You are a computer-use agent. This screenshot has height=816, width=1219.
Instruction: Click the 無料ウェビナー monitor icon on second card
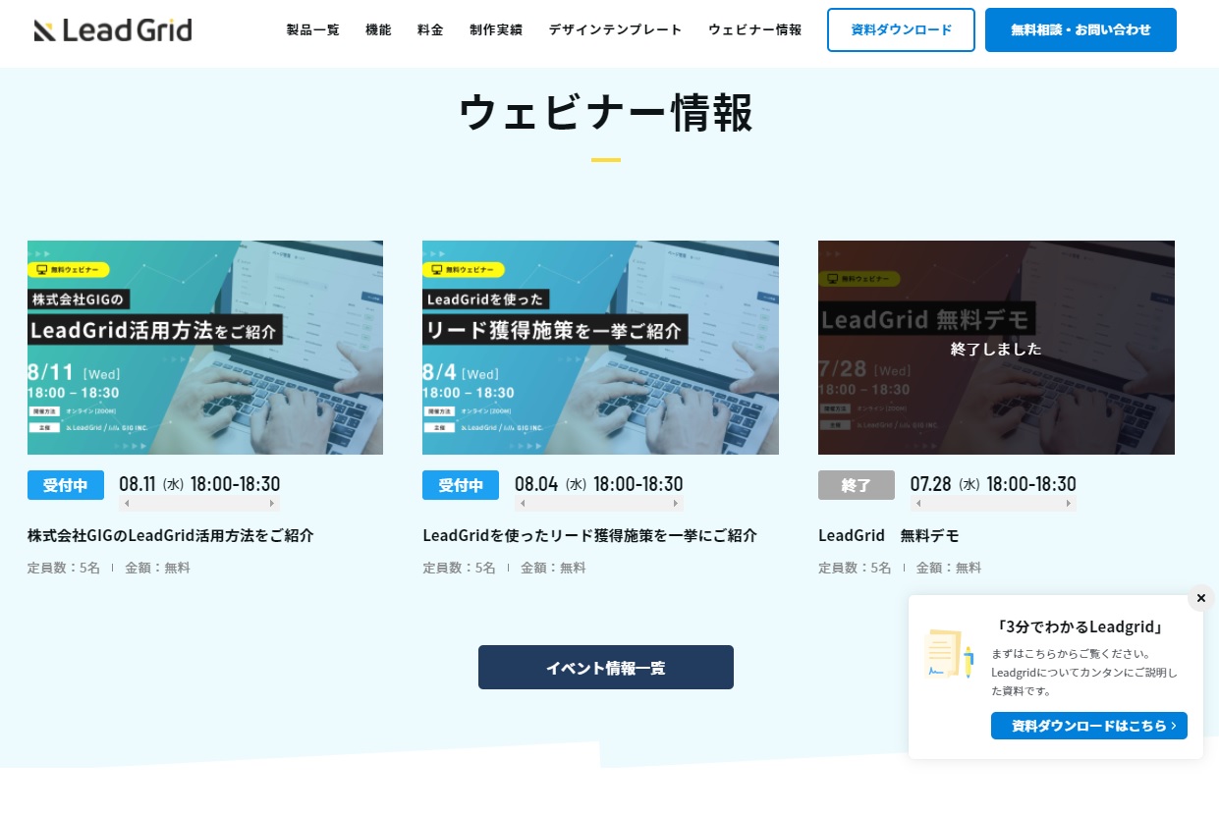(438, 268)
